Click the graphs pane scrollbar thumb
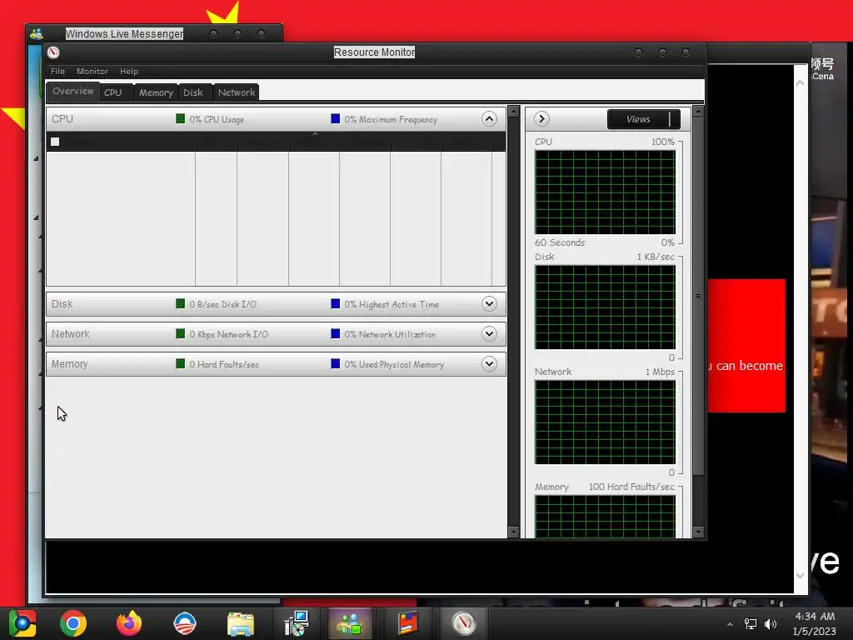This screenshot has width=853, height=640. [699, 296]
